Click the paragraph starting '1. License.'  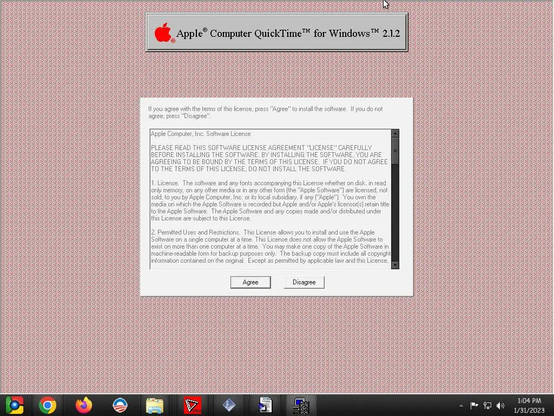(x=271, y=200)
